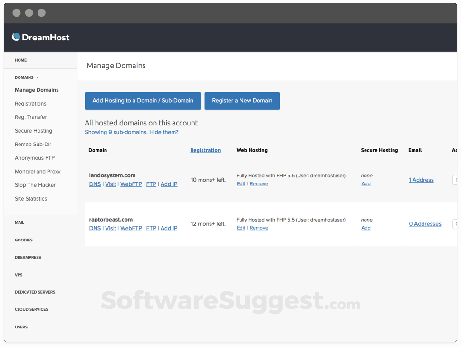Open DNS settings for landosystem.com

[95, 184]
